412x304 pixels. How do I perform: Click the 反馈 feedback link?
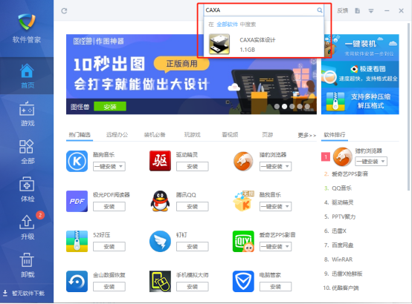(342, 10)
